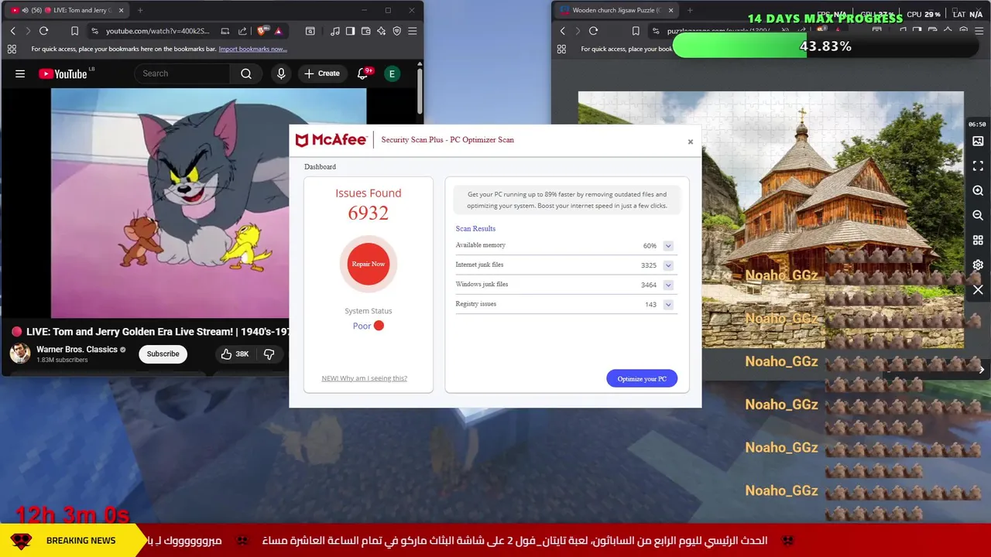Open the McAfee Dashboard tab
This screenshot has height=557, width=991.
(320, 167)
